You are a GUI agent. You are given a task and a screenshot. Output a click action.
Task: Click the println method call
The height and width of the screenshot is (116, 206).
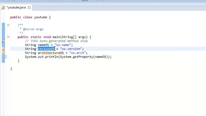(52, 57)
